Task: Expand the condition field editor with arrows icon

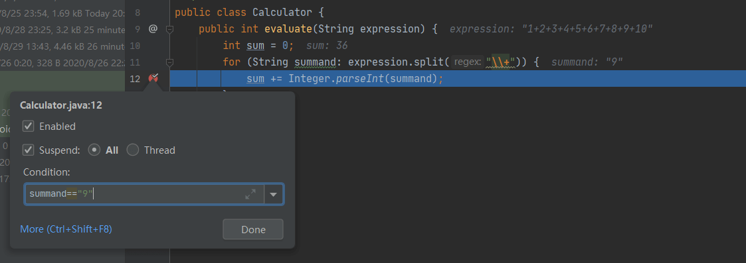Action: (250, 193)
